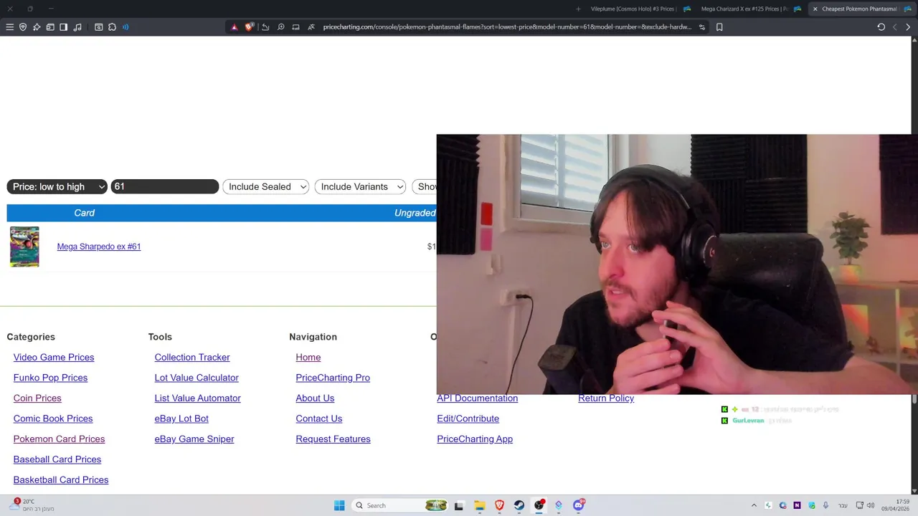Open the Windows Start menu

point(339,505)
